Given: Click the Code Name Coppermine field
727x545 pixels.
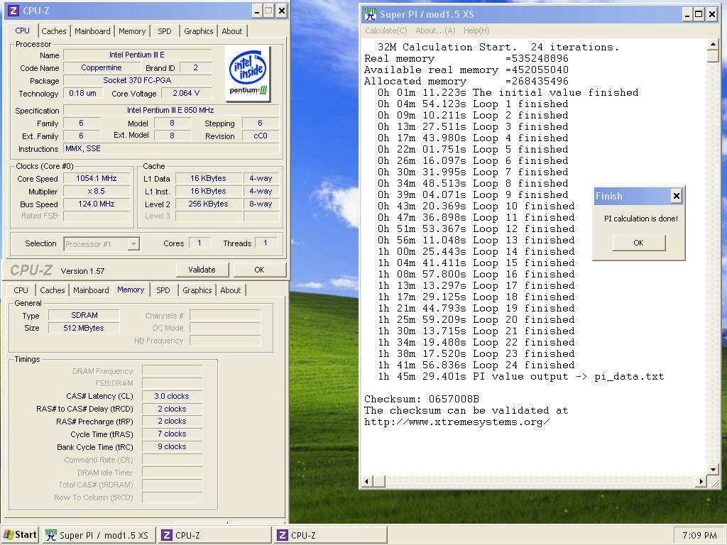Looking at the screenshot, I should pos(102,67).
